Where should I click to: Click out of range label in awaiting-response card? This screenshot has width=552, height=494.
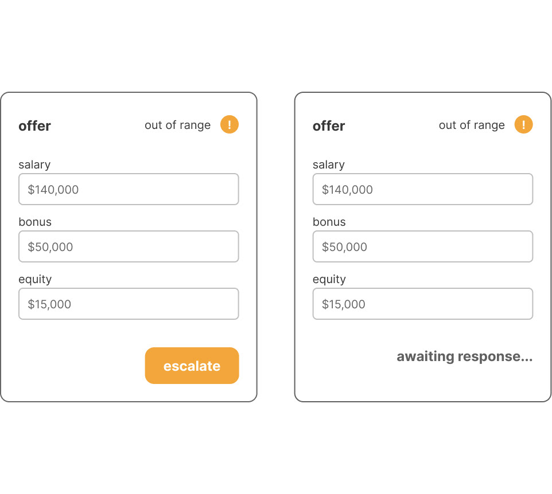tap(472, 125)
